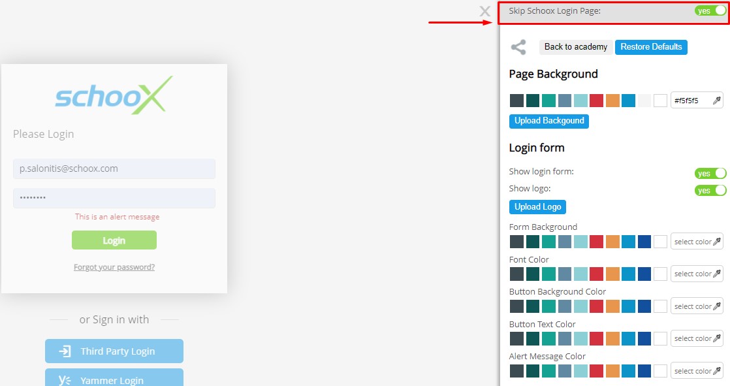Disable Skip Schoox Login Page
The height and width of the screenshot is (386, 730).
pyautogui.click(x=710, y=10)
